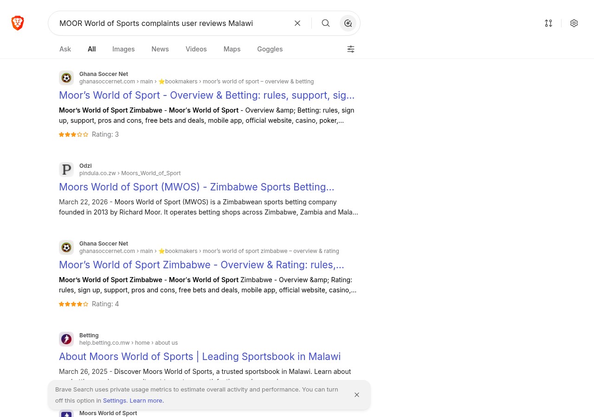Switch to the Ask tab
The image size is (594, 417).
65,49
